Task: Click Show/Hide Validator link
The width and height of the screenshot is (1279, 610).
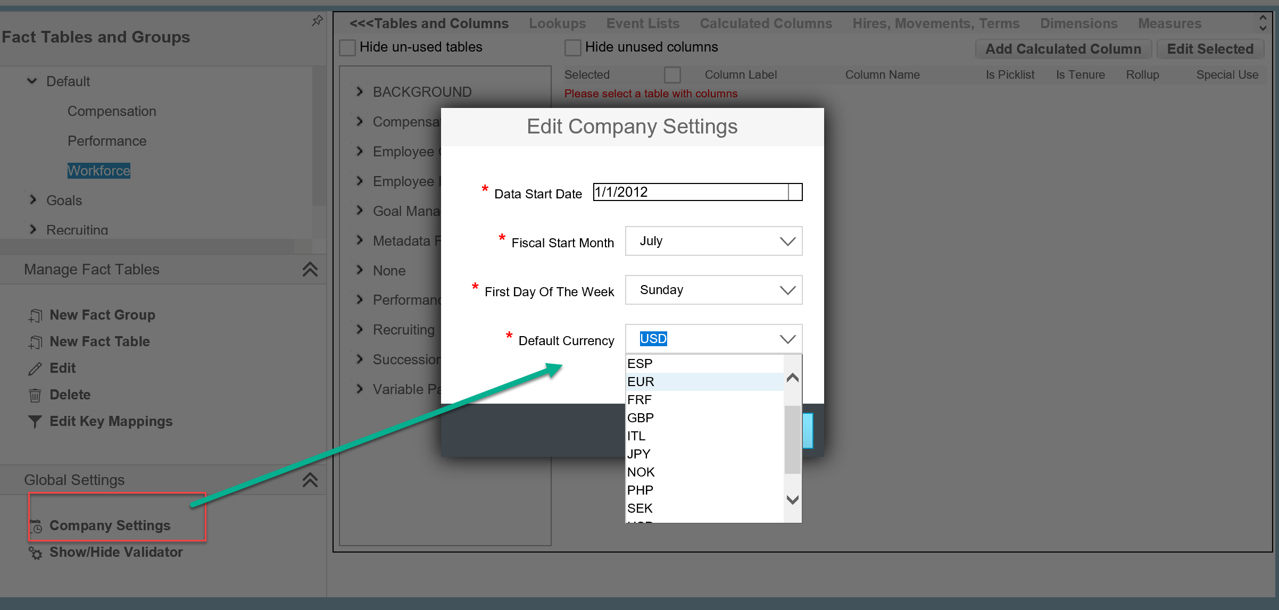Action: (x=115, y=552)
